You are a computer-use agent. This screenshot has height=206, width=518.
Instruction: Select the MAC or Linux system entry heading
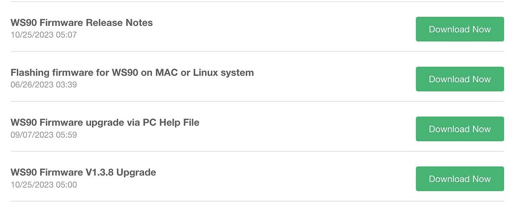click(x=132, y=73)
